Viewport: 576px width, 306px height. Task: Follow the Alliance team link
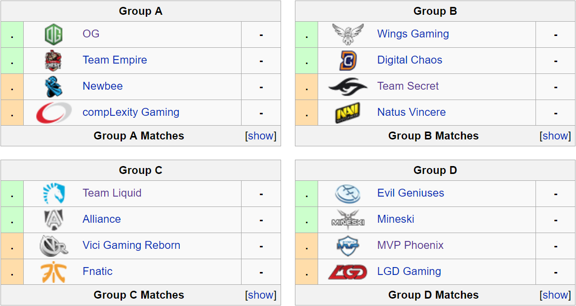tap(101, 219)
